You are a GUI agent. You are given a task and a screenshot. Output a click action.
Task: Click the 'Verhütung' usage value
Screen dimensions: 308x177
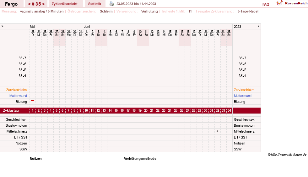click(x=149, y=11)
